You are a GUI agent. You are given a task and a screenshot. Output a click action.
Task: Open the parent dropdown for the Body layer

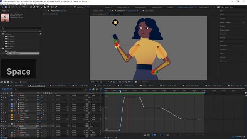tap(95, 126)
